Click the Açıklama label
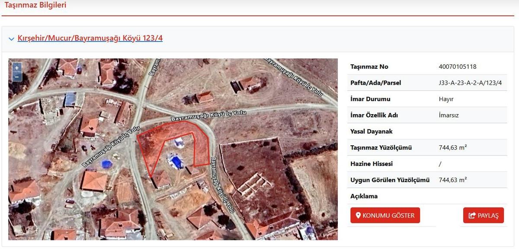 (x=364, y=196)
